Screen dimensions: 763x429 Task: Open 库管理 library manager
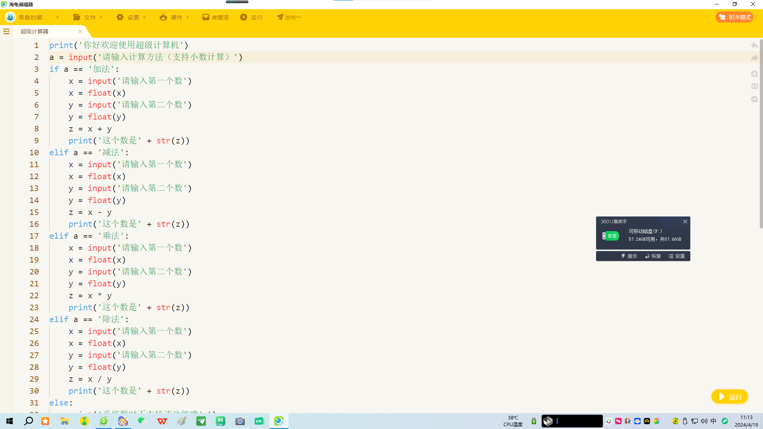(x=215, y=17)
